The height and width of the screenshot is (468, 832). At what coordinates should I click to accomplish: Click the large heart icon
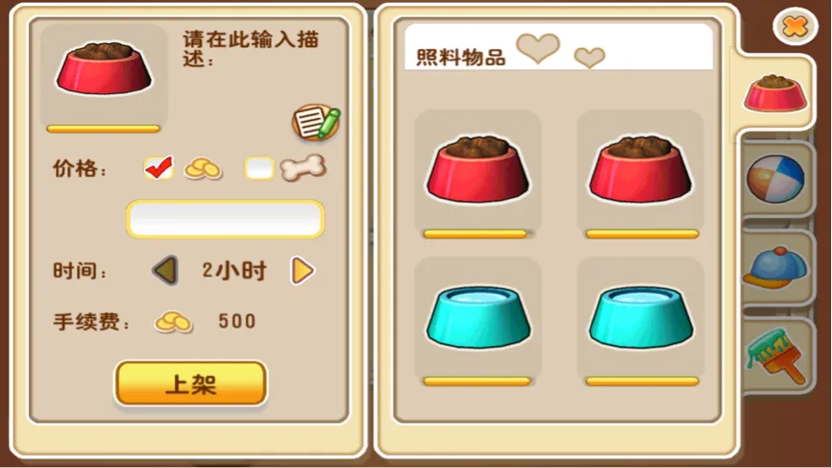coord(538,48)
